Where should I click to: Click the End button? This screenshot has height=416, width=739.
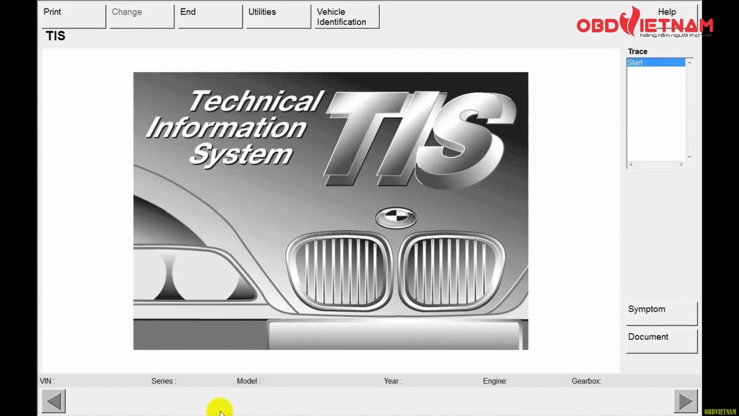210,16
